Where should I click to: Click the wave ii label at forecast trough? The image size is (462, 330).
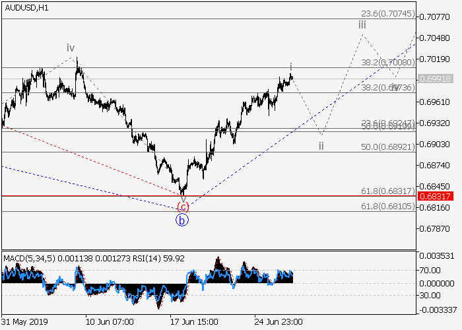pyautogui.click(x=321, y=145)
